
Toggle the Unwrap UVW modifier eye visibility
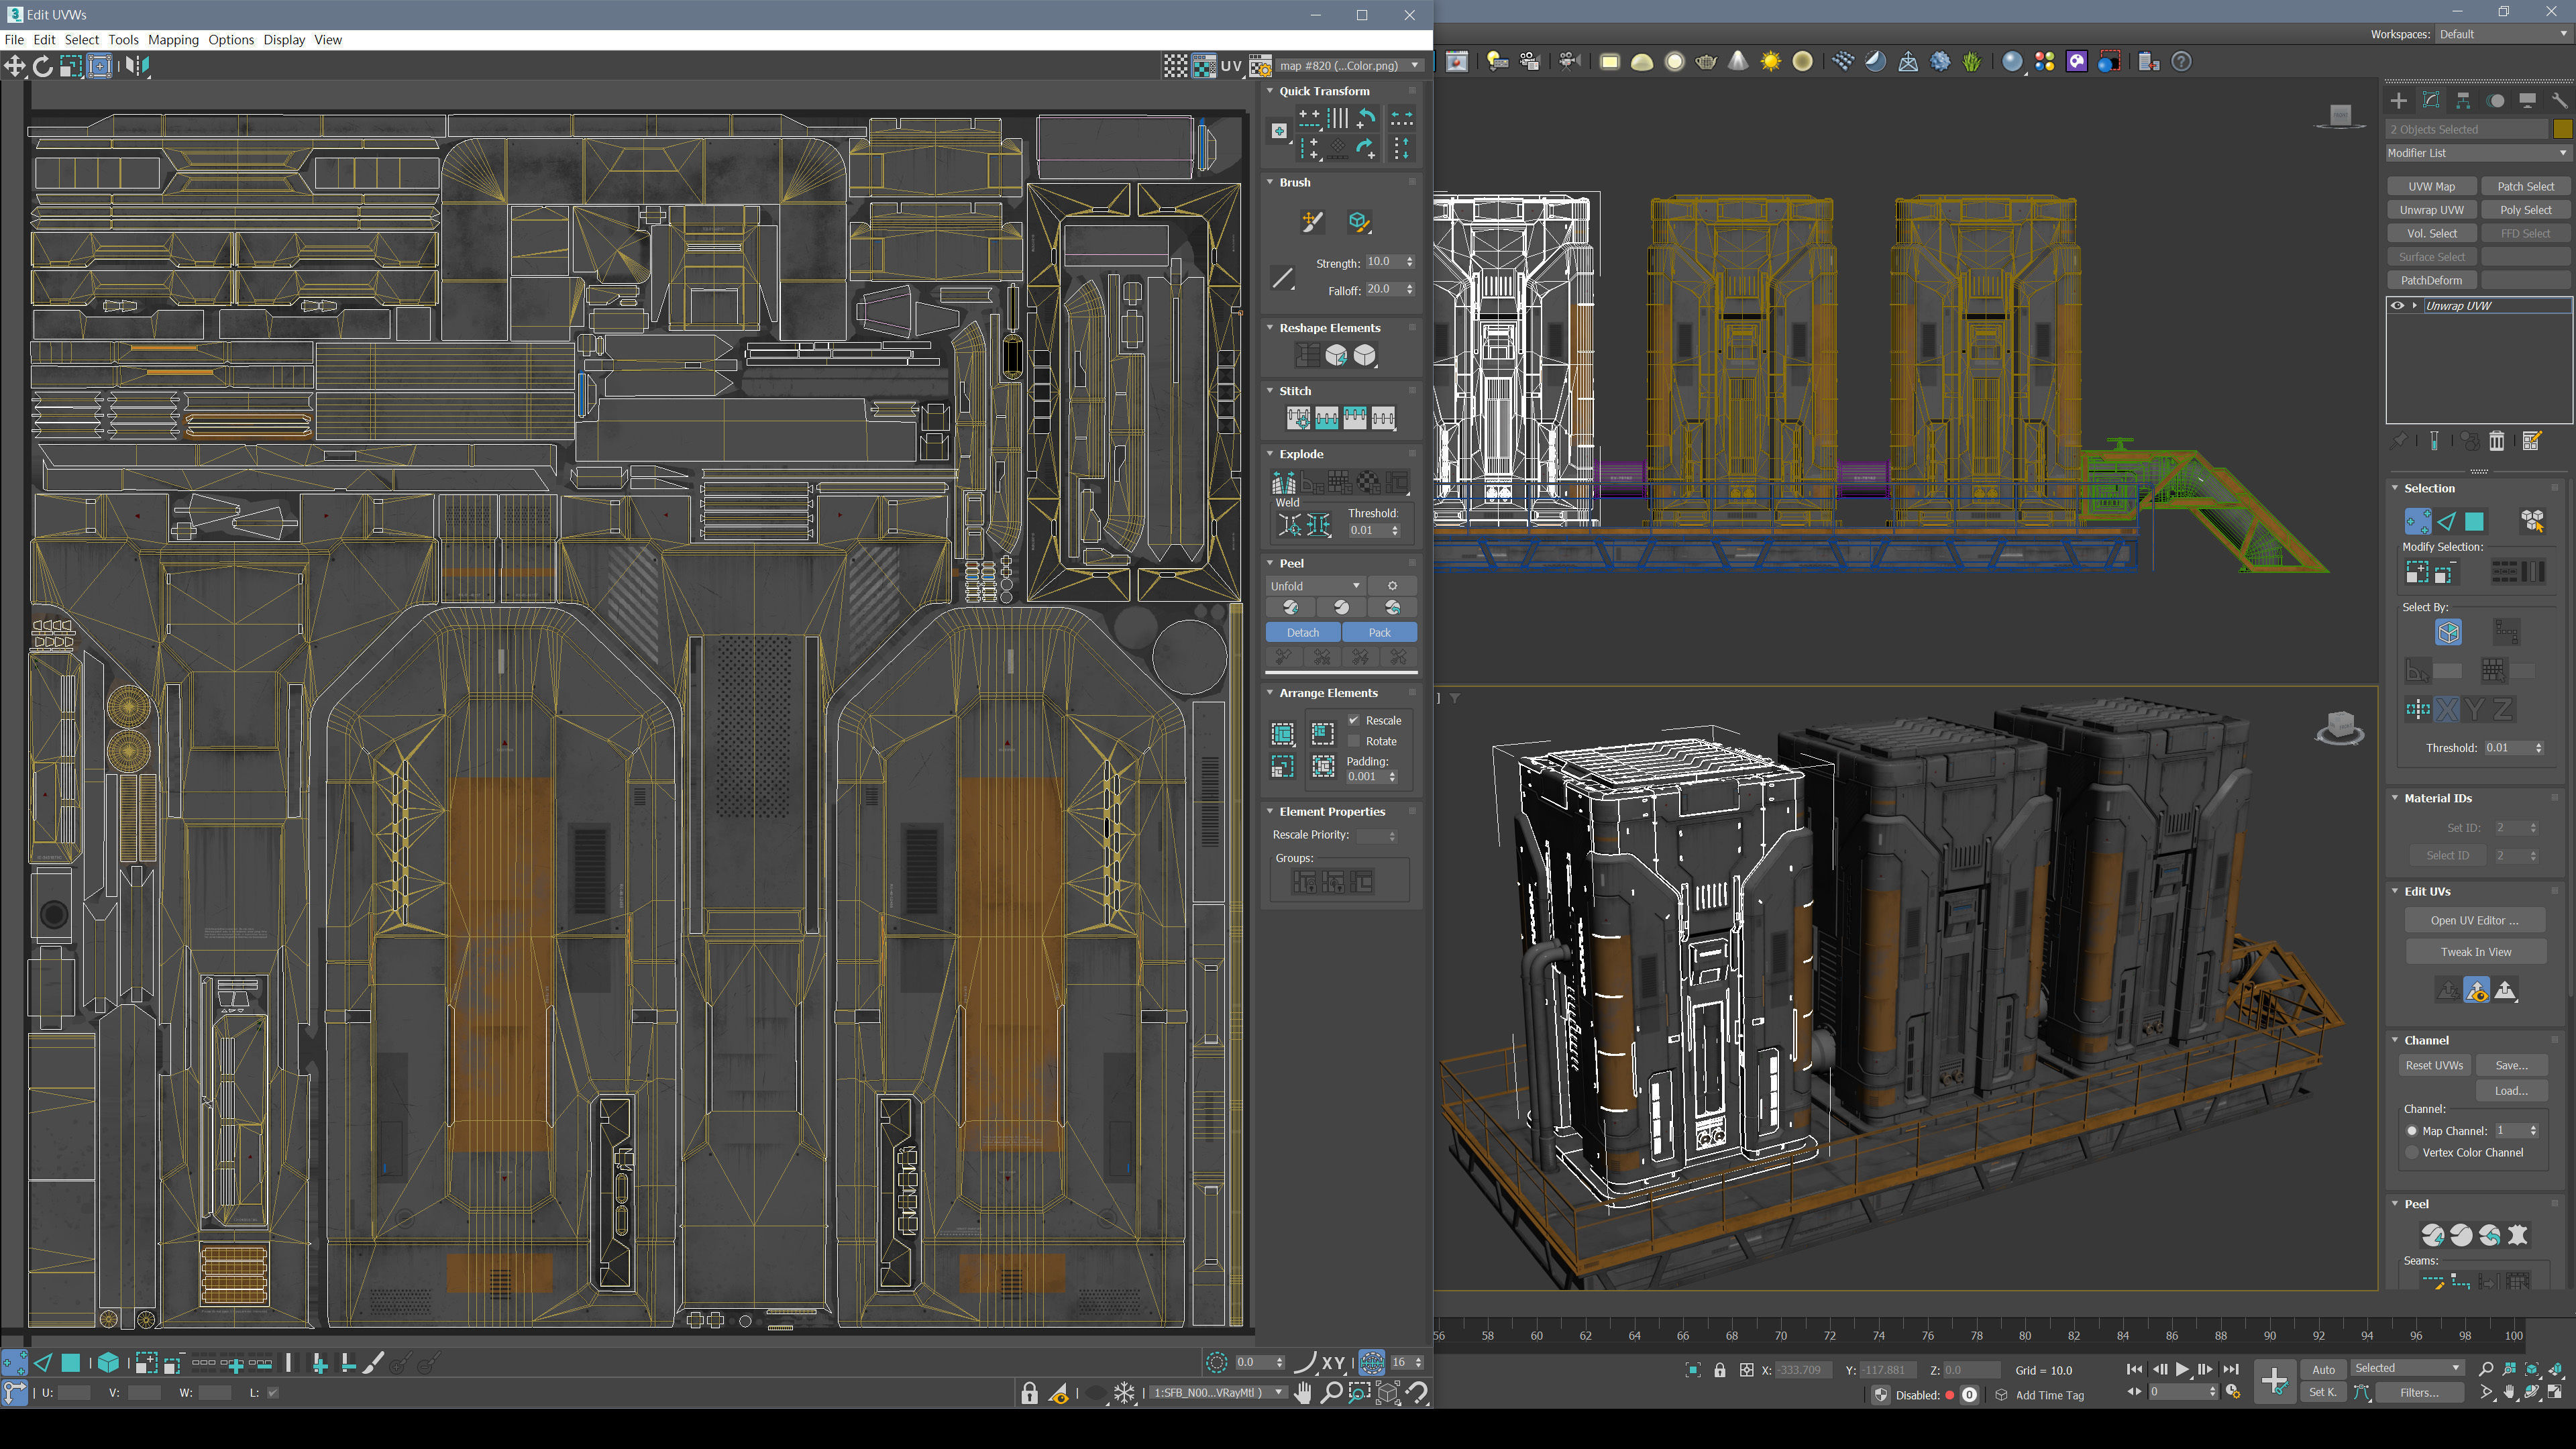pyautogui.click(x=2397, y=306)
